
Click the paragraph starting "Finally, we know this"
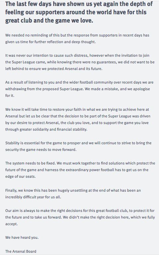coord(73,194)
